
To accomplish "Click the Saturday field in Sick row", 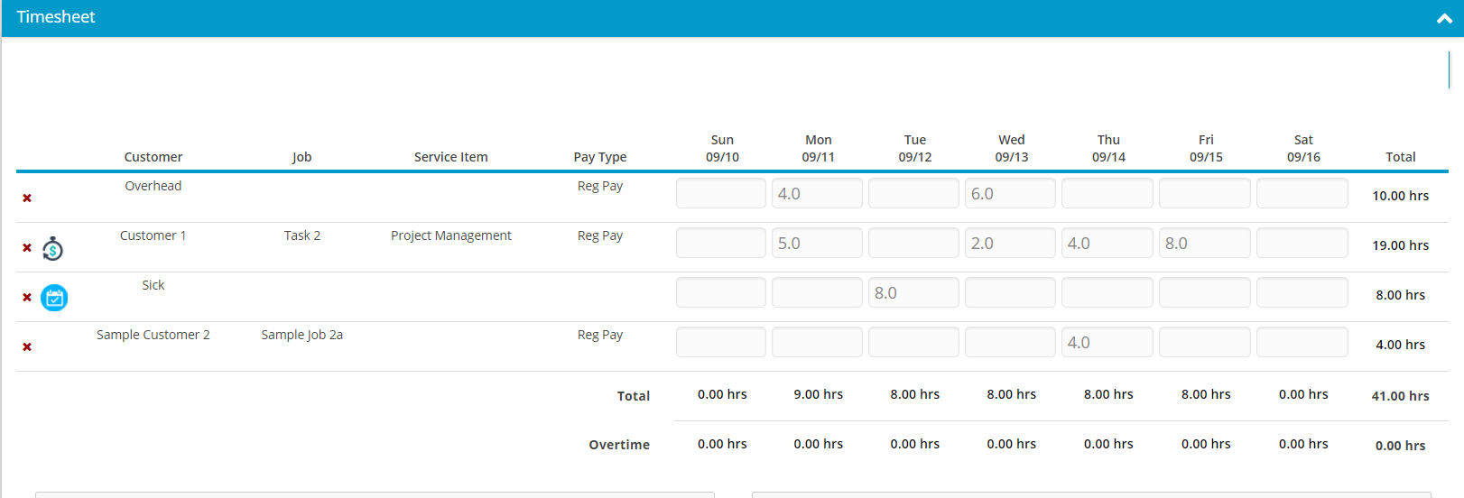I will (x=1302, y=293).
